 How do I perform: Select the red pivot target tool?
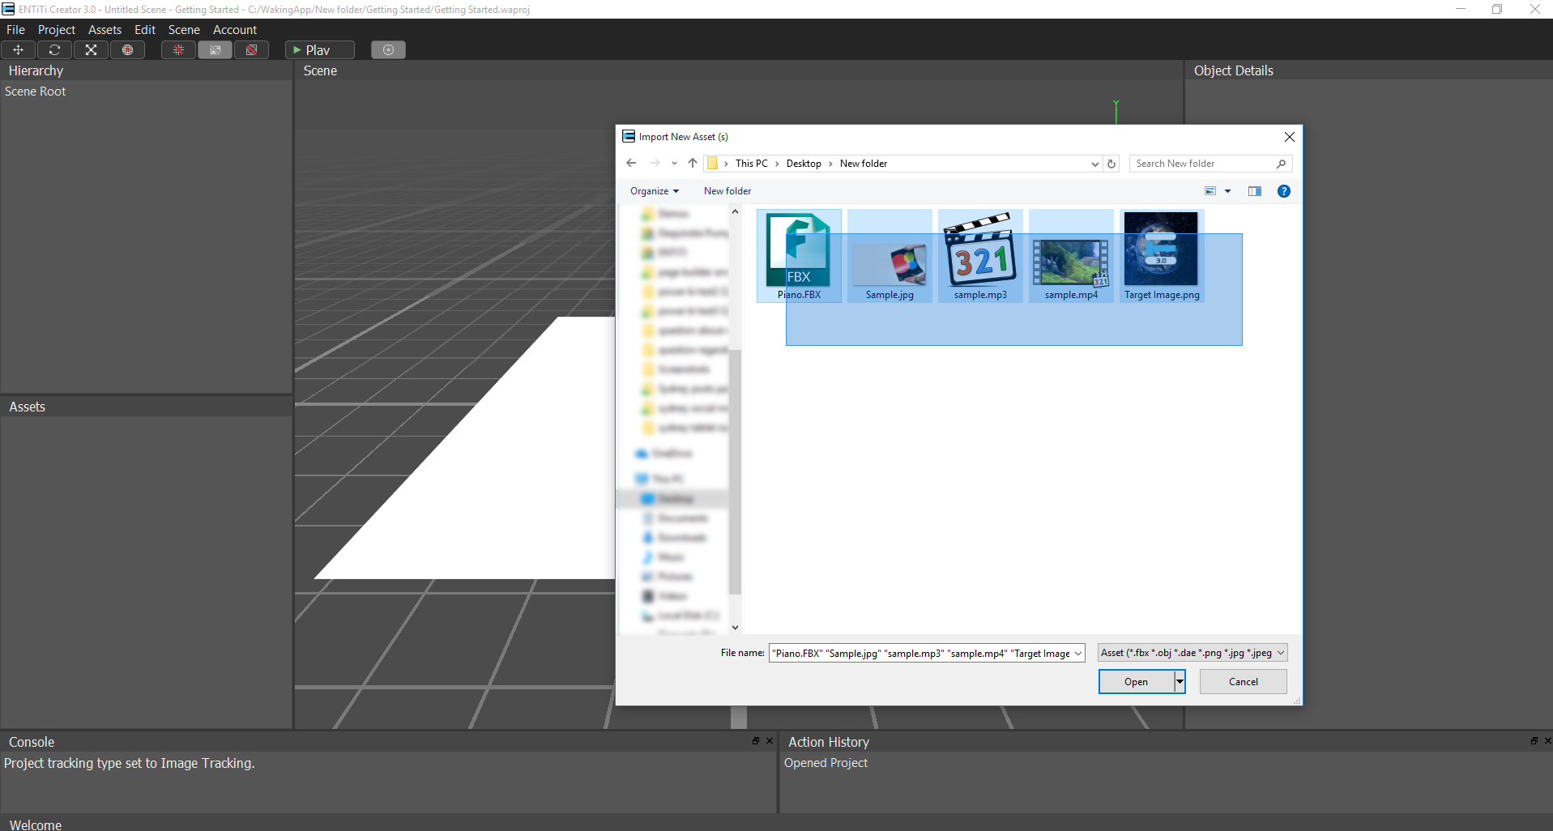point(127,50)
